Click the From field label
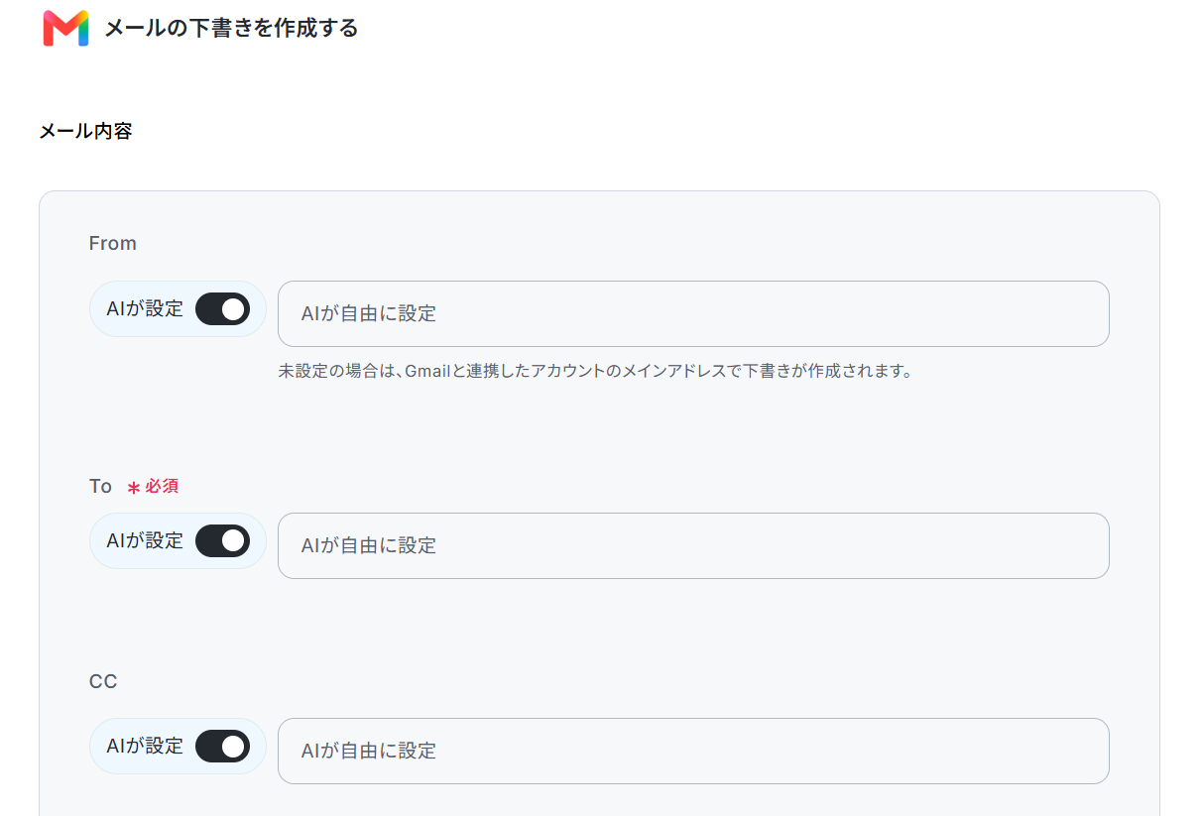Viewport: 1202px width, 816px height. (113, 244)
